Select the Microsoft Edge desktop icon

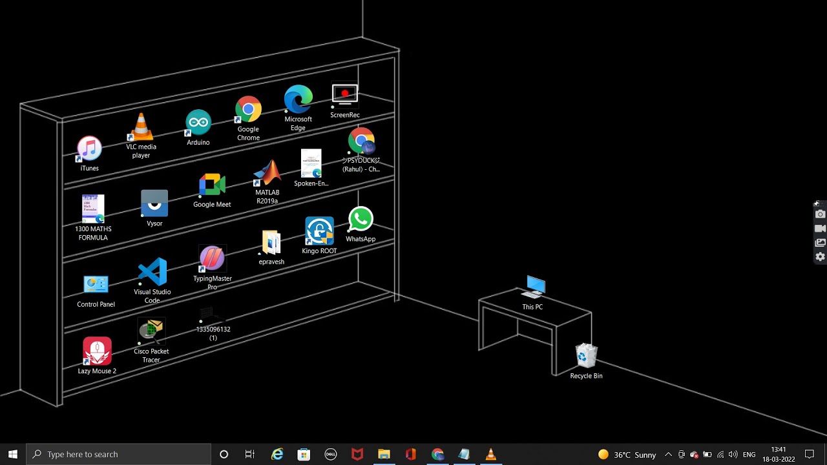point(298,108)
